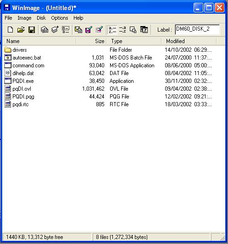Image resolution: width=228 pixels, height=244 pixels.
Task: Click the size value '44,424'
Action: (97, 97)
